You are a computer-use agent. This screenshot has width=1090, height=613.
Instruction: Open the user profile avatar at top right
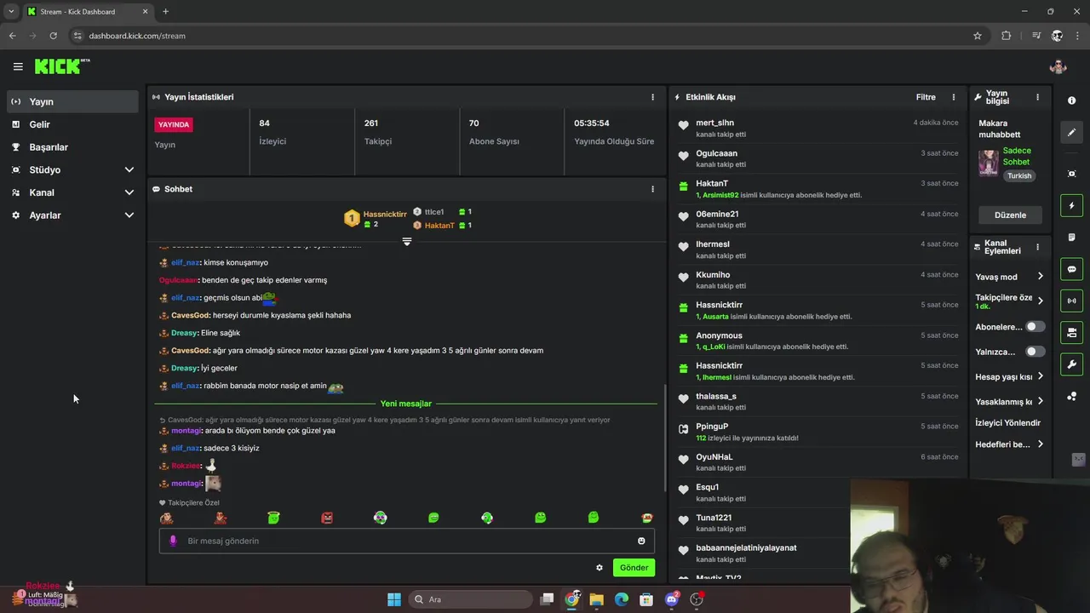1058,66
